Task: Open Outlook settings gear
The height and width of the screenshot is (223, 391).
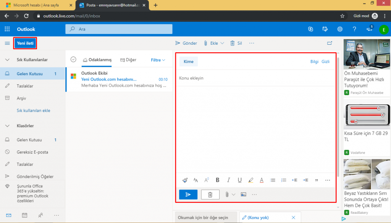Action: click(x=340, y=29)
